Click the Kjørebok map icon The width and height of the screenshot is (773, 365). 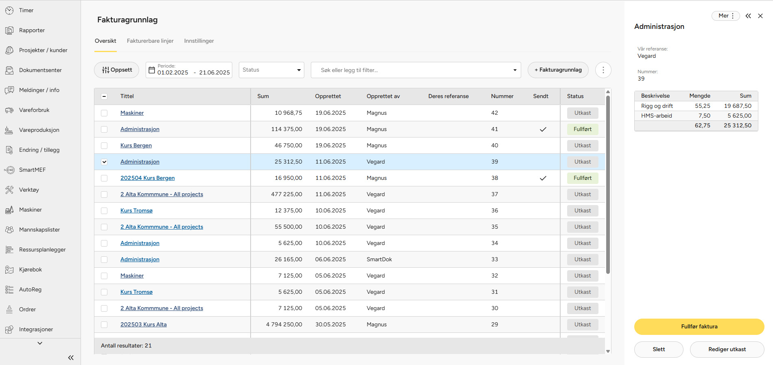[9, 269]
